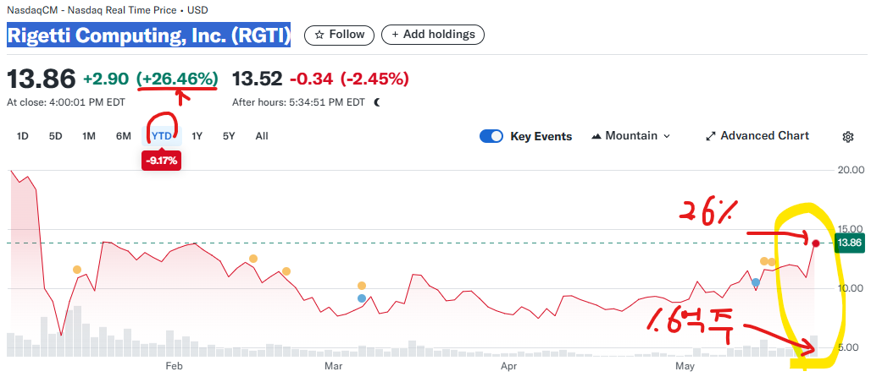The width and height of the screenshot is (871, 377).
Task: Select the 1M time range
Action: [x=89, y=136]
